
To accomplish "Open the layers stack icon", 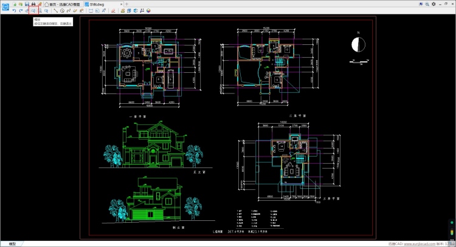I will [x=129, y=11].
